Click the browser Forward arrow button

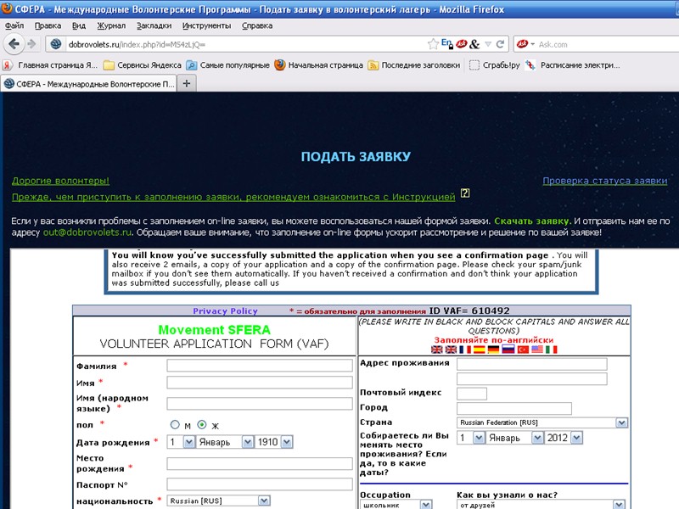click(31, 44)
